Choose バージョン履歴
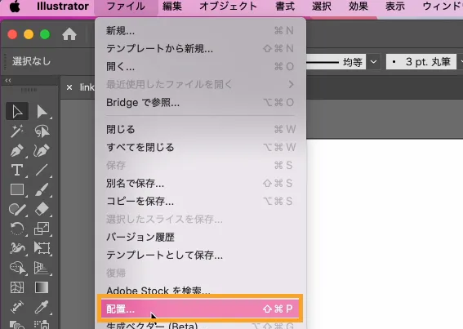 [200, 237]
